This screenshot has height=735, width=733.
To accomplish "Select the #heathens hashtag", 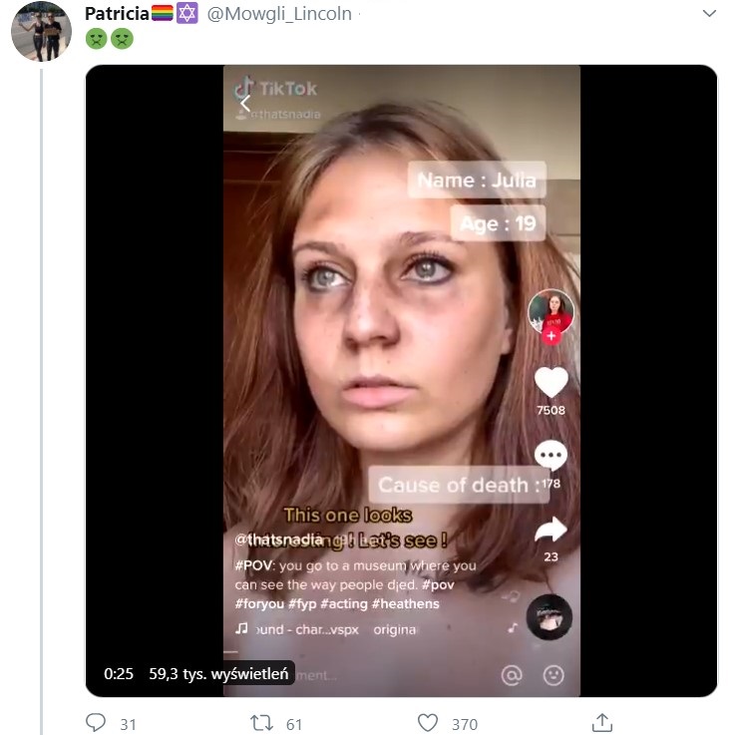I will 405,603.
